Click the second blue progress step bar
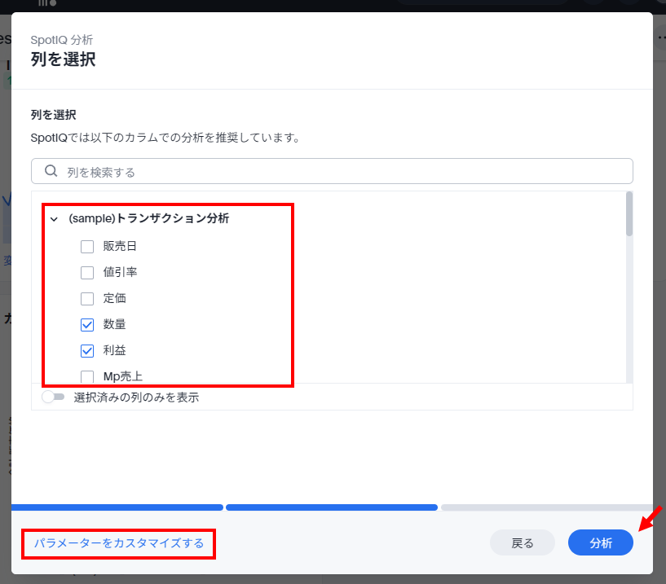 coord(331,507)
